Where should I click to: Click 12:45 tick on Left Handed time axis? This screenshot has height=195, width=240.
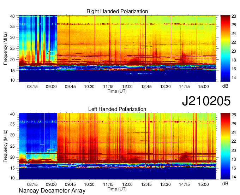coord(146,184)
